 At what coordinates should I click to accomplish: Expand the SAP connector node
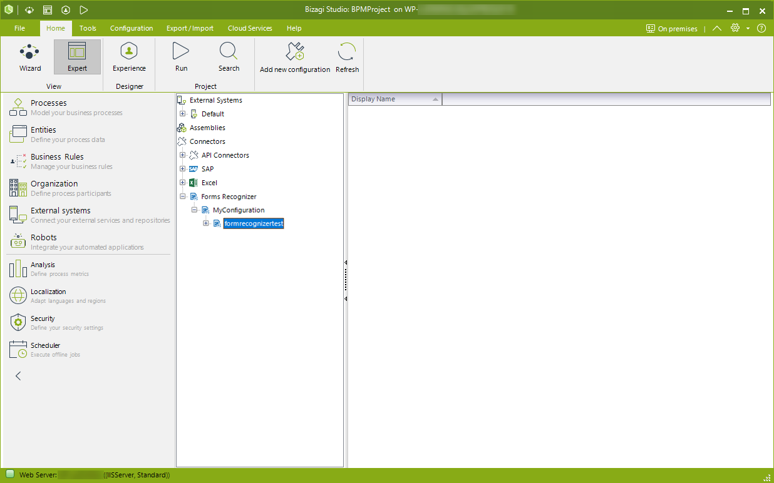pos(183,169)
